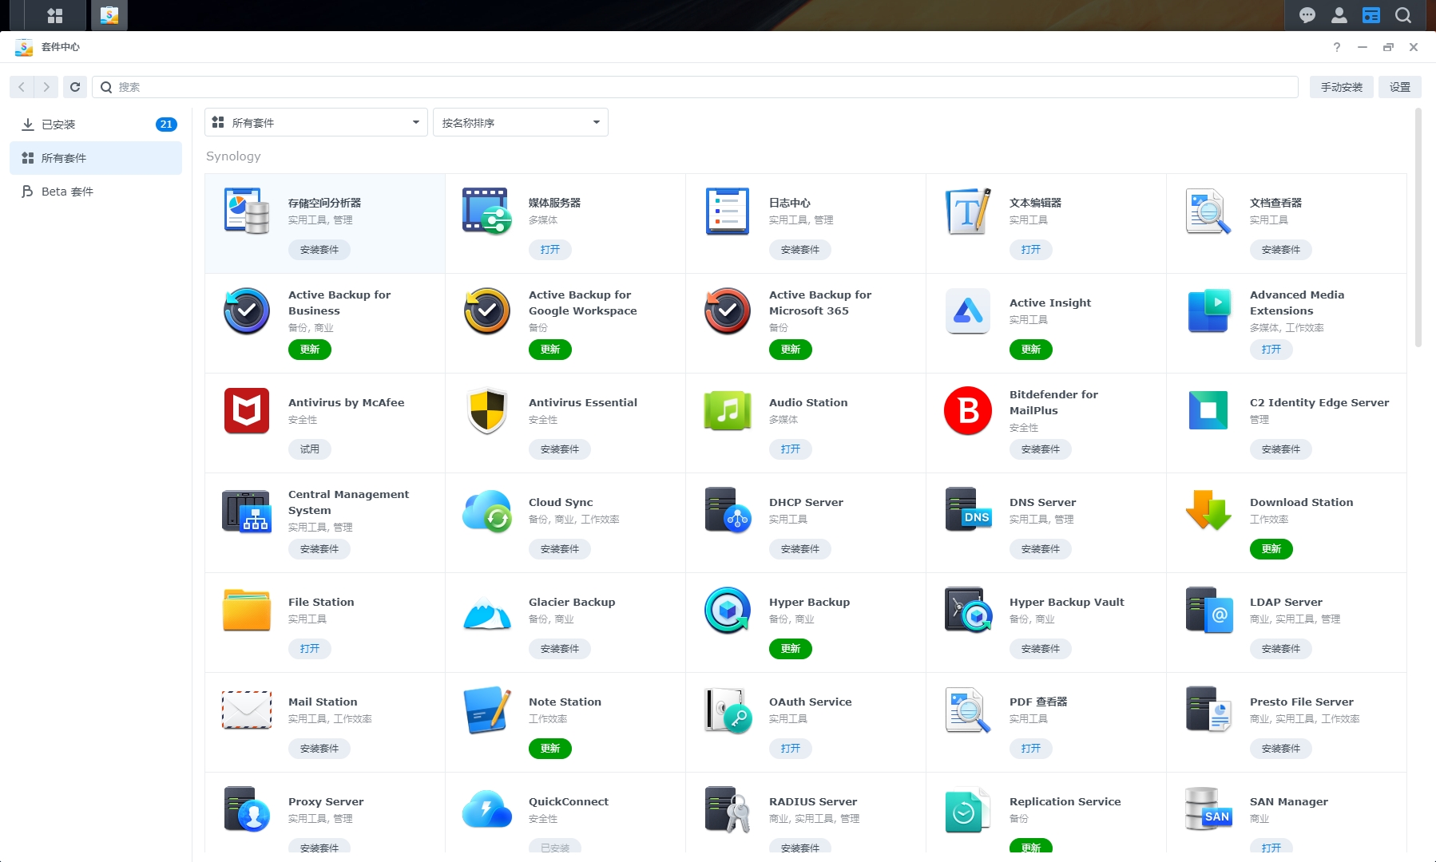
Task: Click the installed count badge 21
Action: [x=166, y=125]
